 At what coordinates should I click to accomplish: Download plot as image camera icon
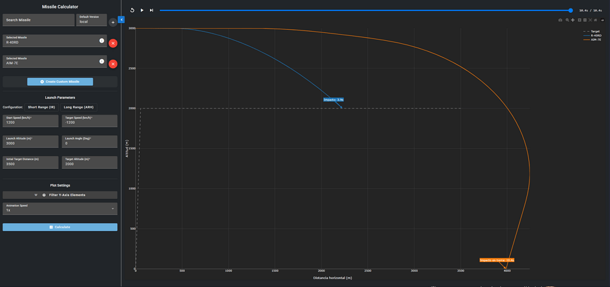coord(561,20)
